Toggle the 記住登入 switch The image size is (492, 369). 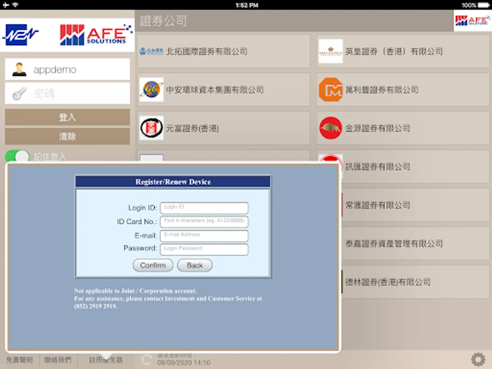[17, 156]
